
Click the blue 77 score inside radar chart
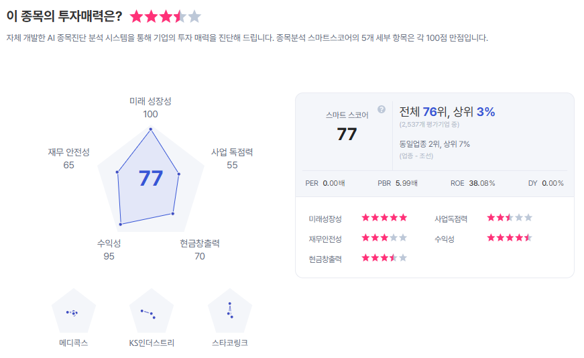[x=151, y=178]
